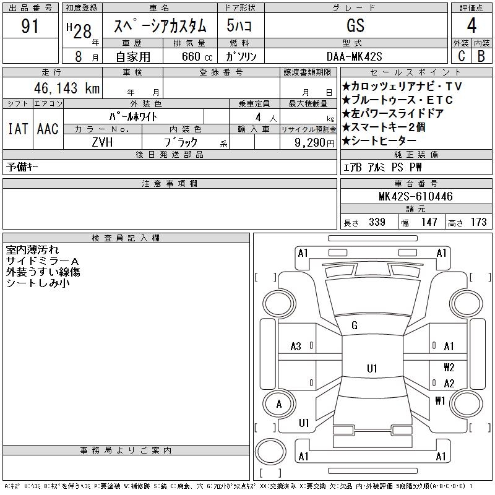Viewport: 495px width, 495px height.
Task: Click the interior grade B cell
Action: coord(481,56)
